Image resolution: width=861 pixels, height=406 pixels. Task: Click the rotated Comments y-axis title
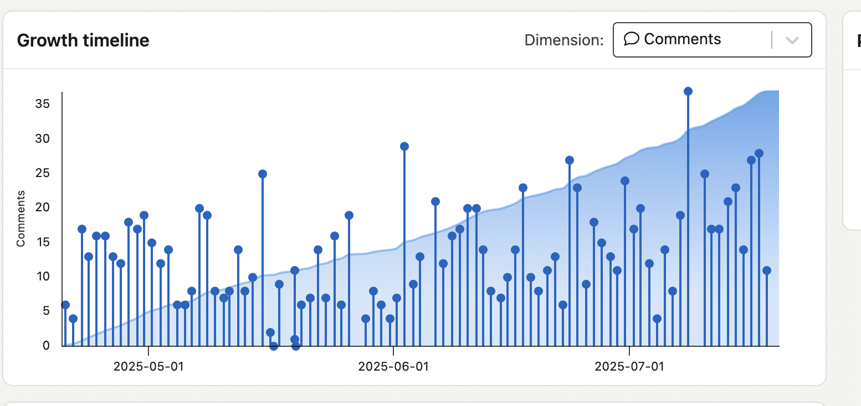pos(21,218)
